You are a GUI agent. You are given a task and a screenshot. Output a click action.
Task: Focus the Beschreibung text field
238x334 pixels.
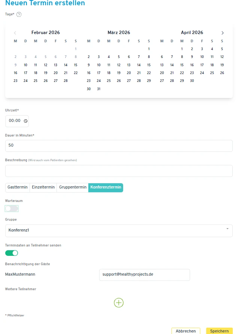pyautogui.click(x=119, y=171)
